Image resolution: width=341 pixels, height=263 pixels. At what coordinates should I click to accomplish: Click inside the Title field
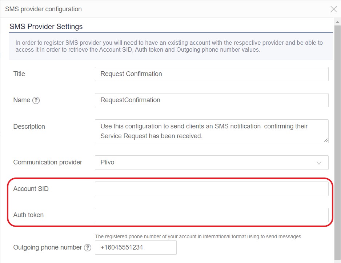point(211,74)
